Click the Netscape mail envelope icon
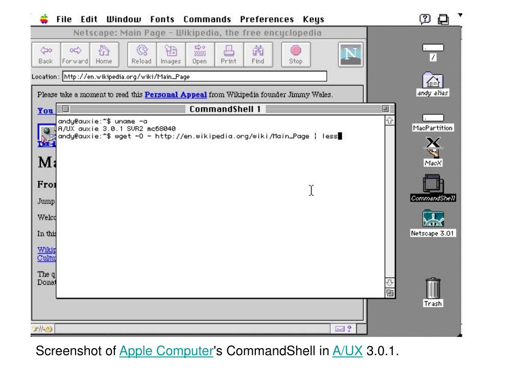This screenshot has width=523, height=392. 340,329
